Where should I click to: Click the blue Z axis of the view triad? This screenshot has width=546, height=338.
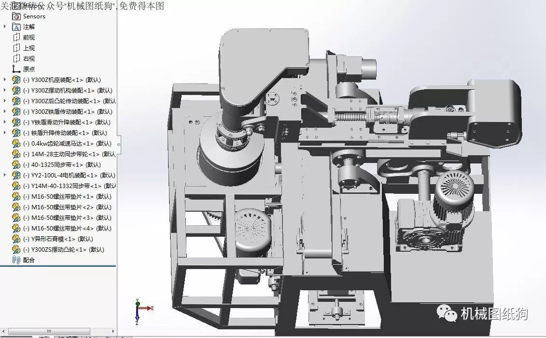(x=137, y=316)
